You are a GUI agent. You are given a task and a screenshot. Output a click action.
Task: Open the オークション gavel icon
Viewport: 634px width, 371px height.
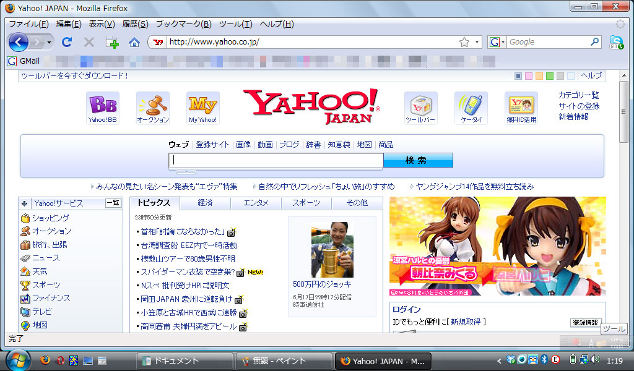153,108
